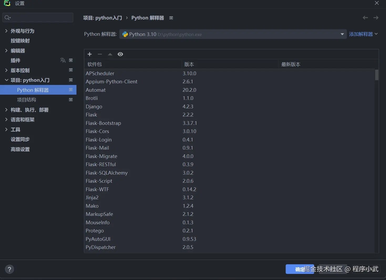
Task: Expand the 构建、执行、部署 section
Action: (x=6, y=110)
